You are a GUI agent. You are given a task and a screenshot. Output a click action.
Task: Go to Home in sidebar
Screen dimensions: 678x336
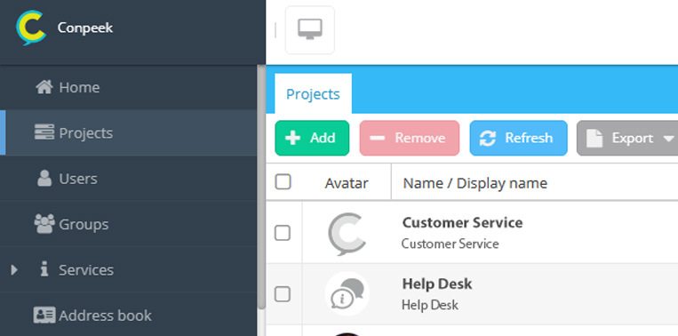pyautogui.click(x=128, y=87)
